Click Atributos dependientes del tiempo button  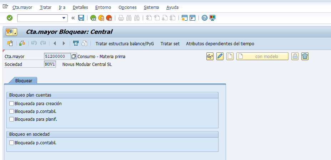tap(220, 43)
